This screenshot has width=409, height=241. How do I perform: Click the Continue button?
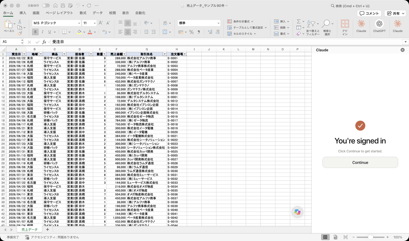pyautogui.click(x=360, y=162)
